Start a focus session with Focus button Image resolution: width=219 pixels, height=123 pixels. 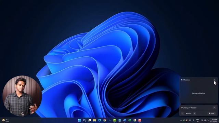click(x=211, y=113)
